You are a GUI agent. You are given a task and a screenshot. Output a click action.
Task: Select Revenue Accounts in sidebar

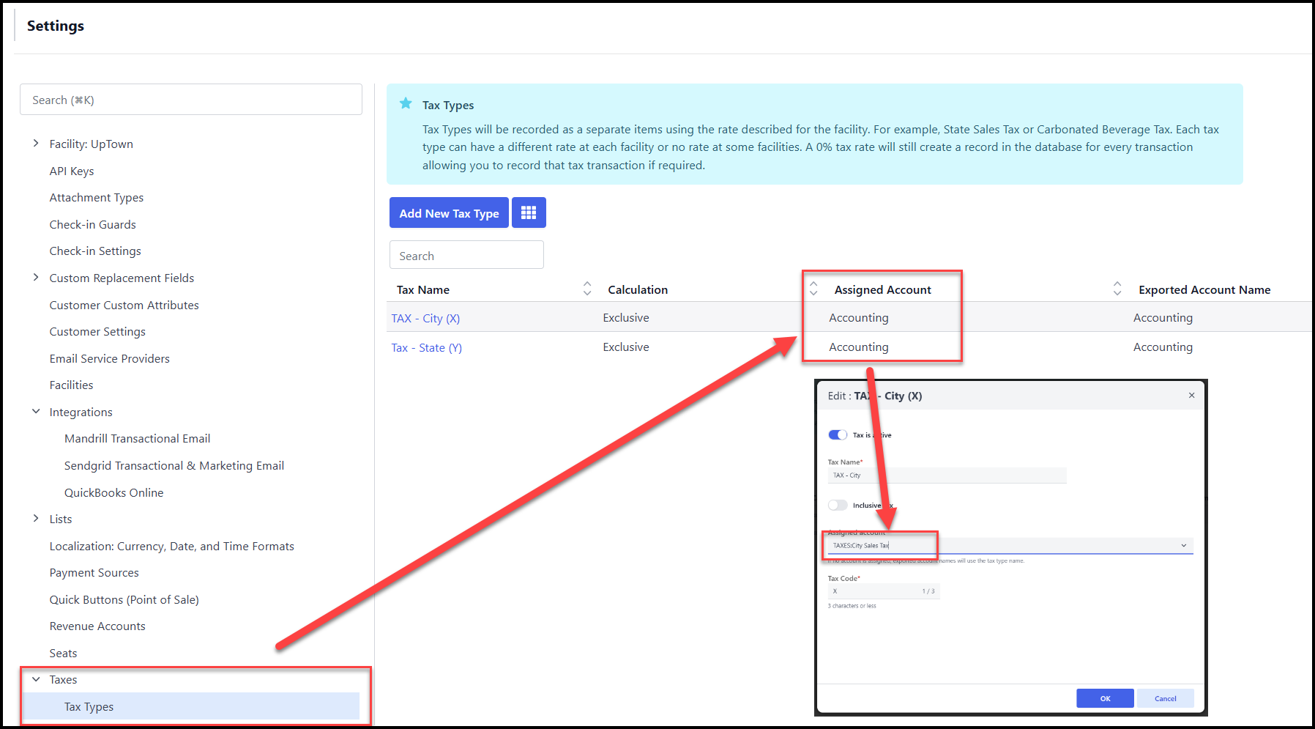coord(97,626)
